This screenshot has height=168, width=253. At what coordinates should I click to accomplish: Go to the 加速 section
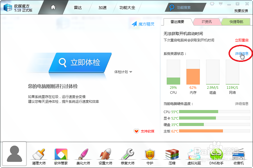pos(102,8)
